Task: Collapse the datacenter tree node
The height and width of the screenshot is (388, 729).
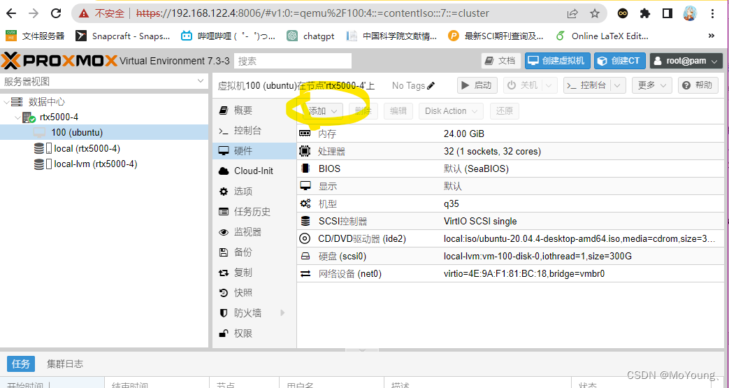Action: (x=6, y=101)
